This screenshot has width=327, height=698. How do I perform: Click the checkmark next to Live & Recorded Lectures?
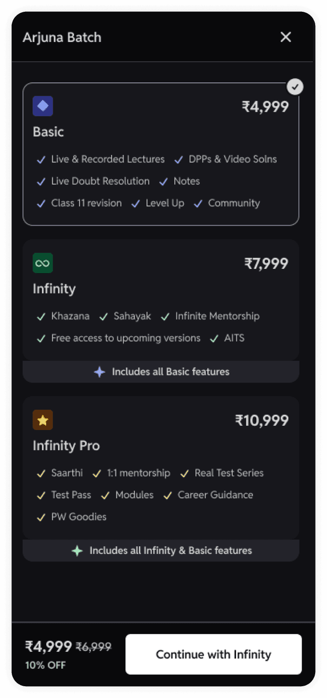pos(41,160)
